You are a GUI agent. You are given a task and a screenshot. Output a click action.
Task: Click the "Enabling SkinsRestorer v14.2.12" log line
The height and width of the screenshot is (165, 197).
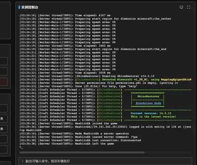pyautogui.click(x=87, y=76)
